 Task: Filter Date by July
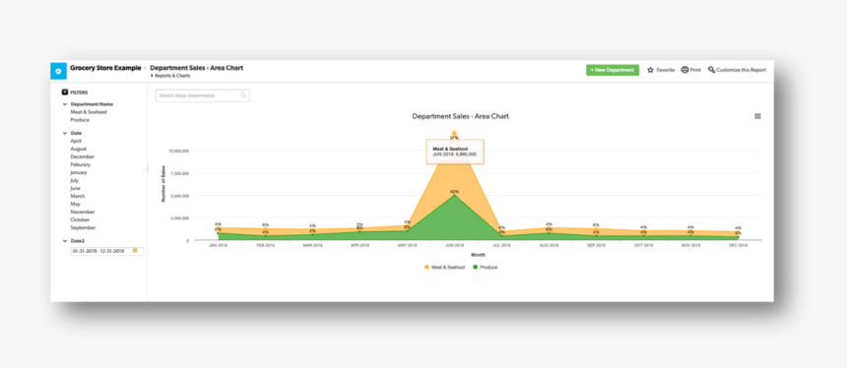(x=75, y=180)
